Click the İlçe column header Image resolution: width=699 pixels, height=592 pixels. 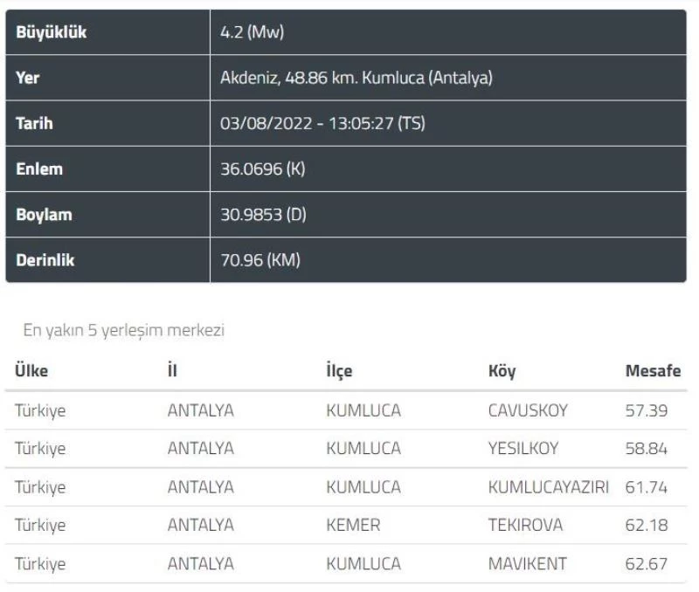[x=339, y=371]
